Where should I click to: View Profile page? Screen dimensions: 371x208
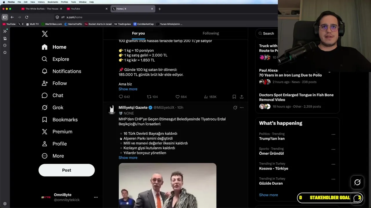pyautogui.click(x=54, y=144)
